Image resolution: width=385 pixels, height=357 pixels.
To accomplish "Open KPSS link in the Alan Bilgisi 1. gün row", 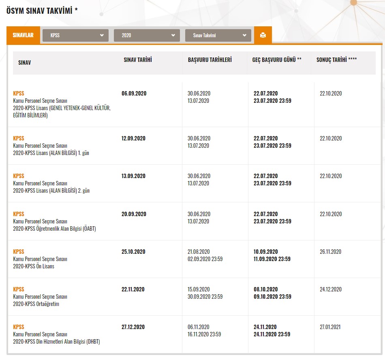I will (18, 138).
